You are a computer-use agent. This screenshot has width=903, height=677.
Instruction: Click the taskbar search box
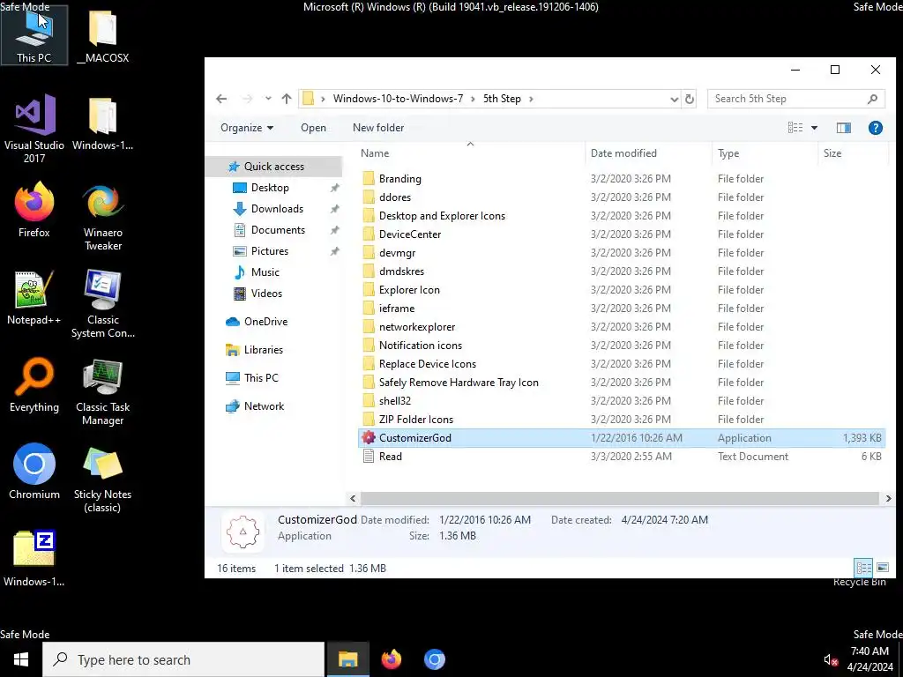click(183, 659)
